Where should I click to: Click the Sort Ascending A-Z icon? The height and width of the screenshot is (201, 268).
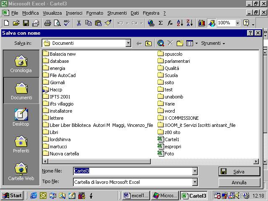[180, 23]
